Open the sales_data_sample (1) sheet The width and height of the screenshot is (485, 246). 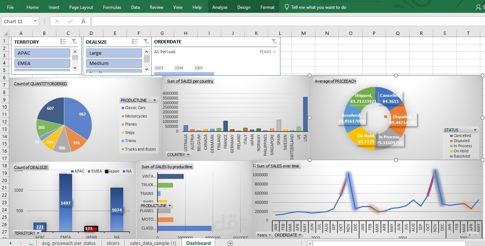coord(153,243)
